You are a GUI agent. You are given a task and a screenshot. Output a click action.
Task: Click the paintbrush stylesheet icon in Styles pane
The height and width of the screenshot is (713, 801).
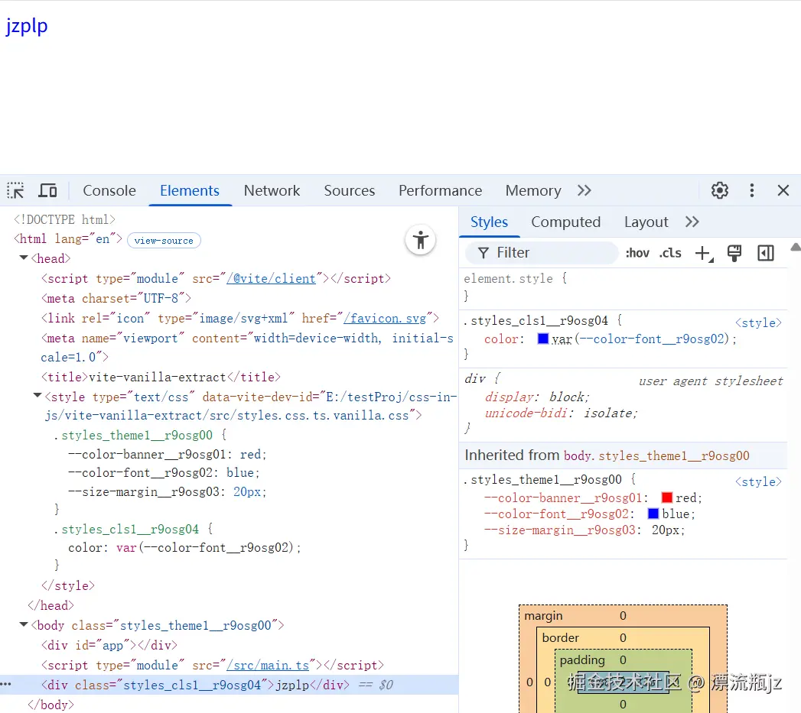(734, 252)
